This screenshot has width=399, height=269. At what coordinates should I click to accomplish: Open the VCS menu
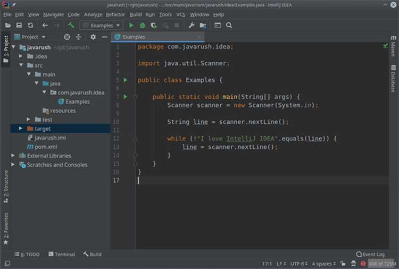181,15
